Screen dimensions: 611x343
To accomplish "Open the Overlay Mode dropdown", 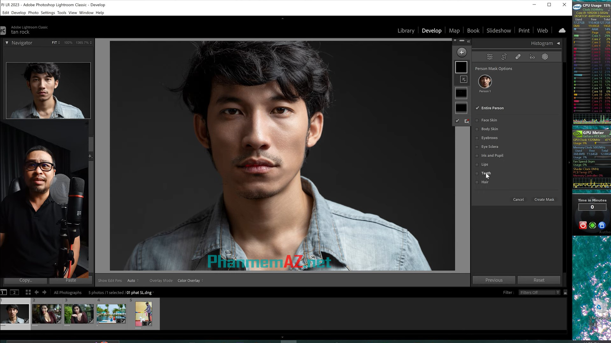I will tap(190, 280).
